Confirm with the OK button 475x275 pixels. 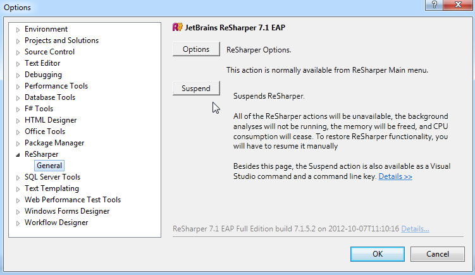(x=378, y=254)
